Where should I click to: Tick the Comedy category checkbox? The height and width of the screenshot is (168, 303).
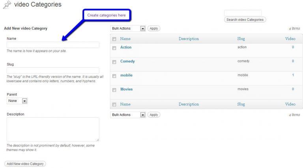pyautogui.click(x=114, y=62)
